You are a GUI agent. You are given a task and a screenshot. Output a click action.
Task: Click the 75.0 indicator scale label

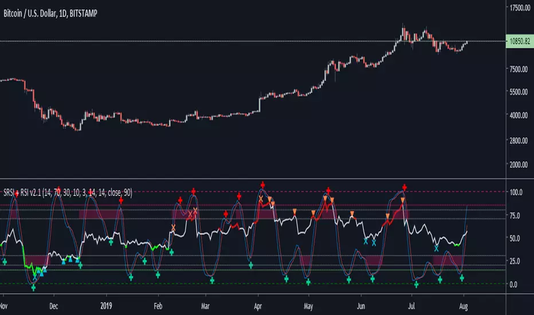pyautogui.click(x=515, y=215)
